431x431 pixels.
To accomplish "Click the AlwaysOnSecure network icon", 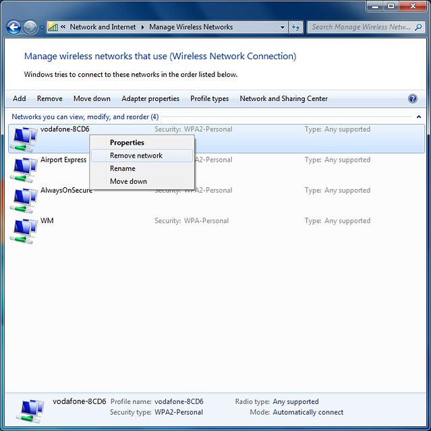I will click(x=24, y=199).
